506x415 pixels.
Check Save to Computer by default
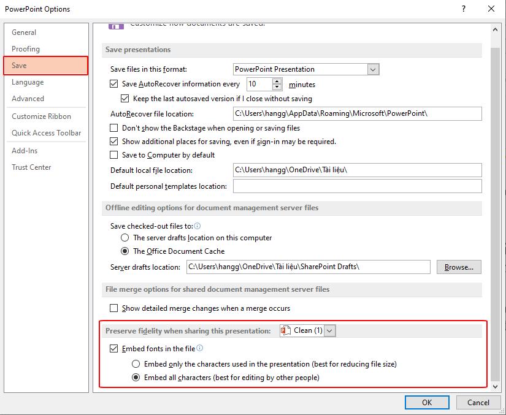tap(113, 154)
